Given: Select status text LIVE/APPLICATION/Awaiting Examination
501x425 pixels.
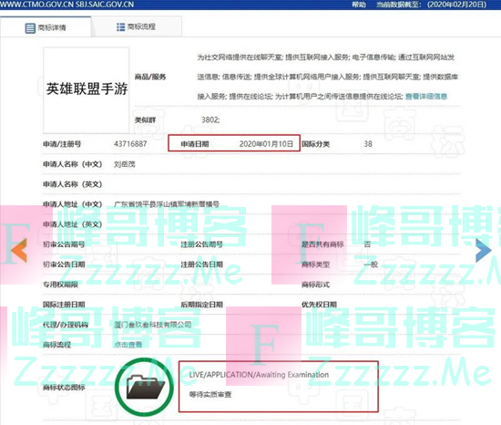Looking at the screenshot, I should tap(259, 375).
